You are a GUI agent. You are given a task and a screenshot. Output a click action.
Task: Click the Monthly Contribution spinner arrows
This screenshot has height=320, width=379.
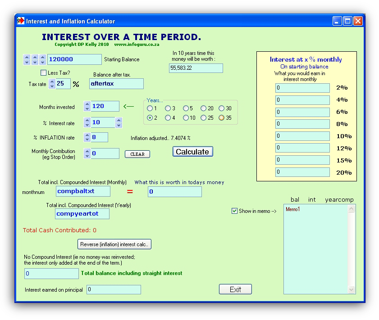[87, 153]
